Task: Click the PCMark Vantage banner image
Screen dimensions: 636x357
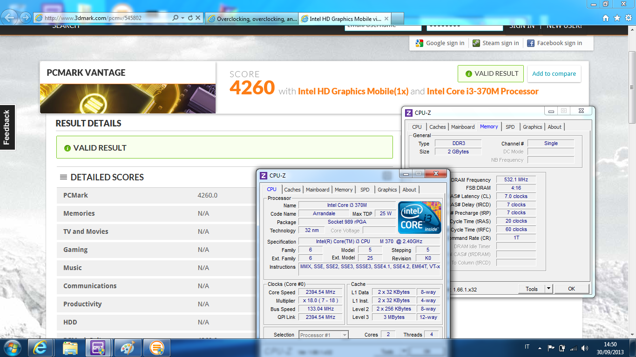Action: pos(128,99)
